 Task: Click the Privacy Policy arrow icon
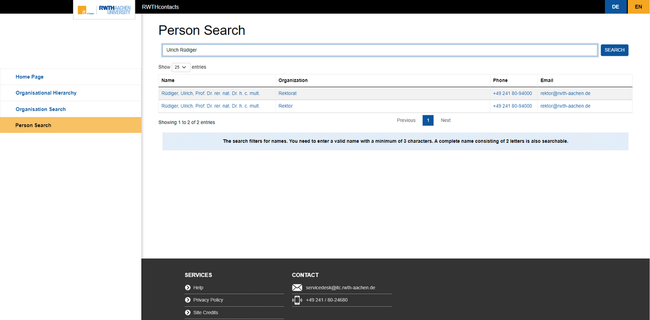pos(187,300)
